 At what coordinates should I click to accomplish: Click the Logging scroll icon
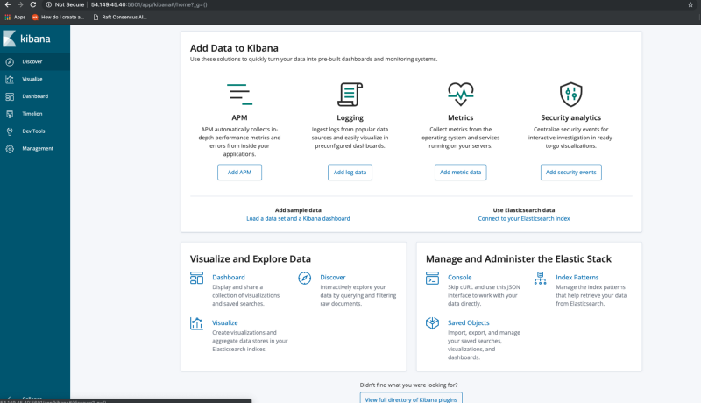pos(350,95)
